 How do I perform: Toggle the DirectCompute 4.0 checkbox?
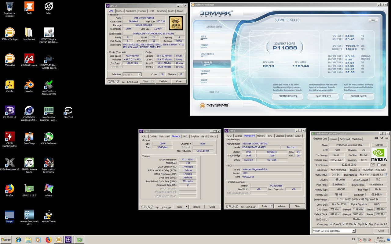pos(367,224)
